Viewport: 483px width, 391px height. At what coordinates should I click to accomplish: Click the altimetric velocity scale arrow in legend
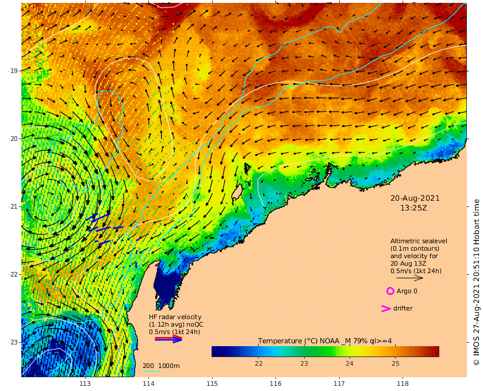coord(409,278)
